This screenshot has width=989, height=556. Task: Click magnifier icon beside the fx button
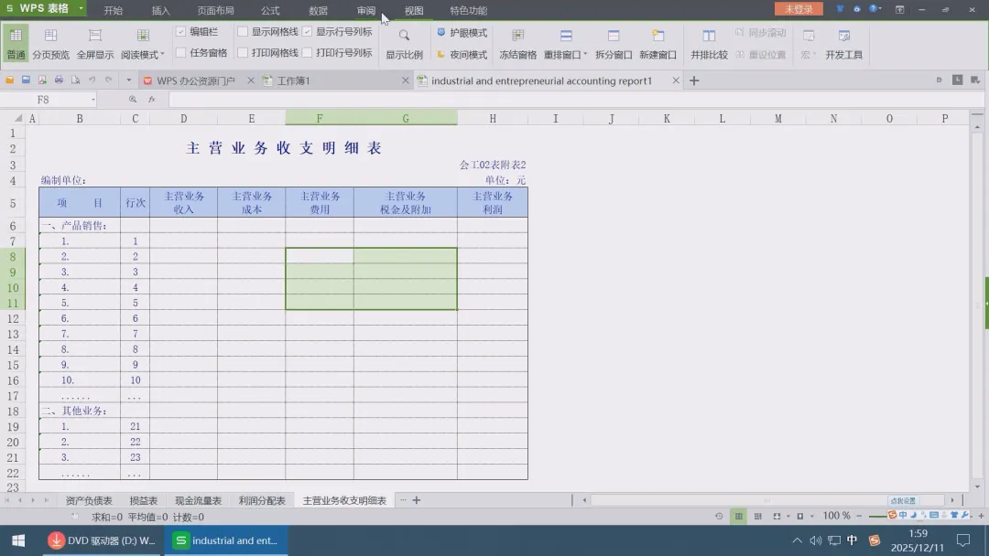[133, 100]
